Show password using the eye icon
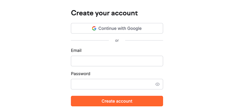The height and width of the screenshot is (111, 226). 157,84
